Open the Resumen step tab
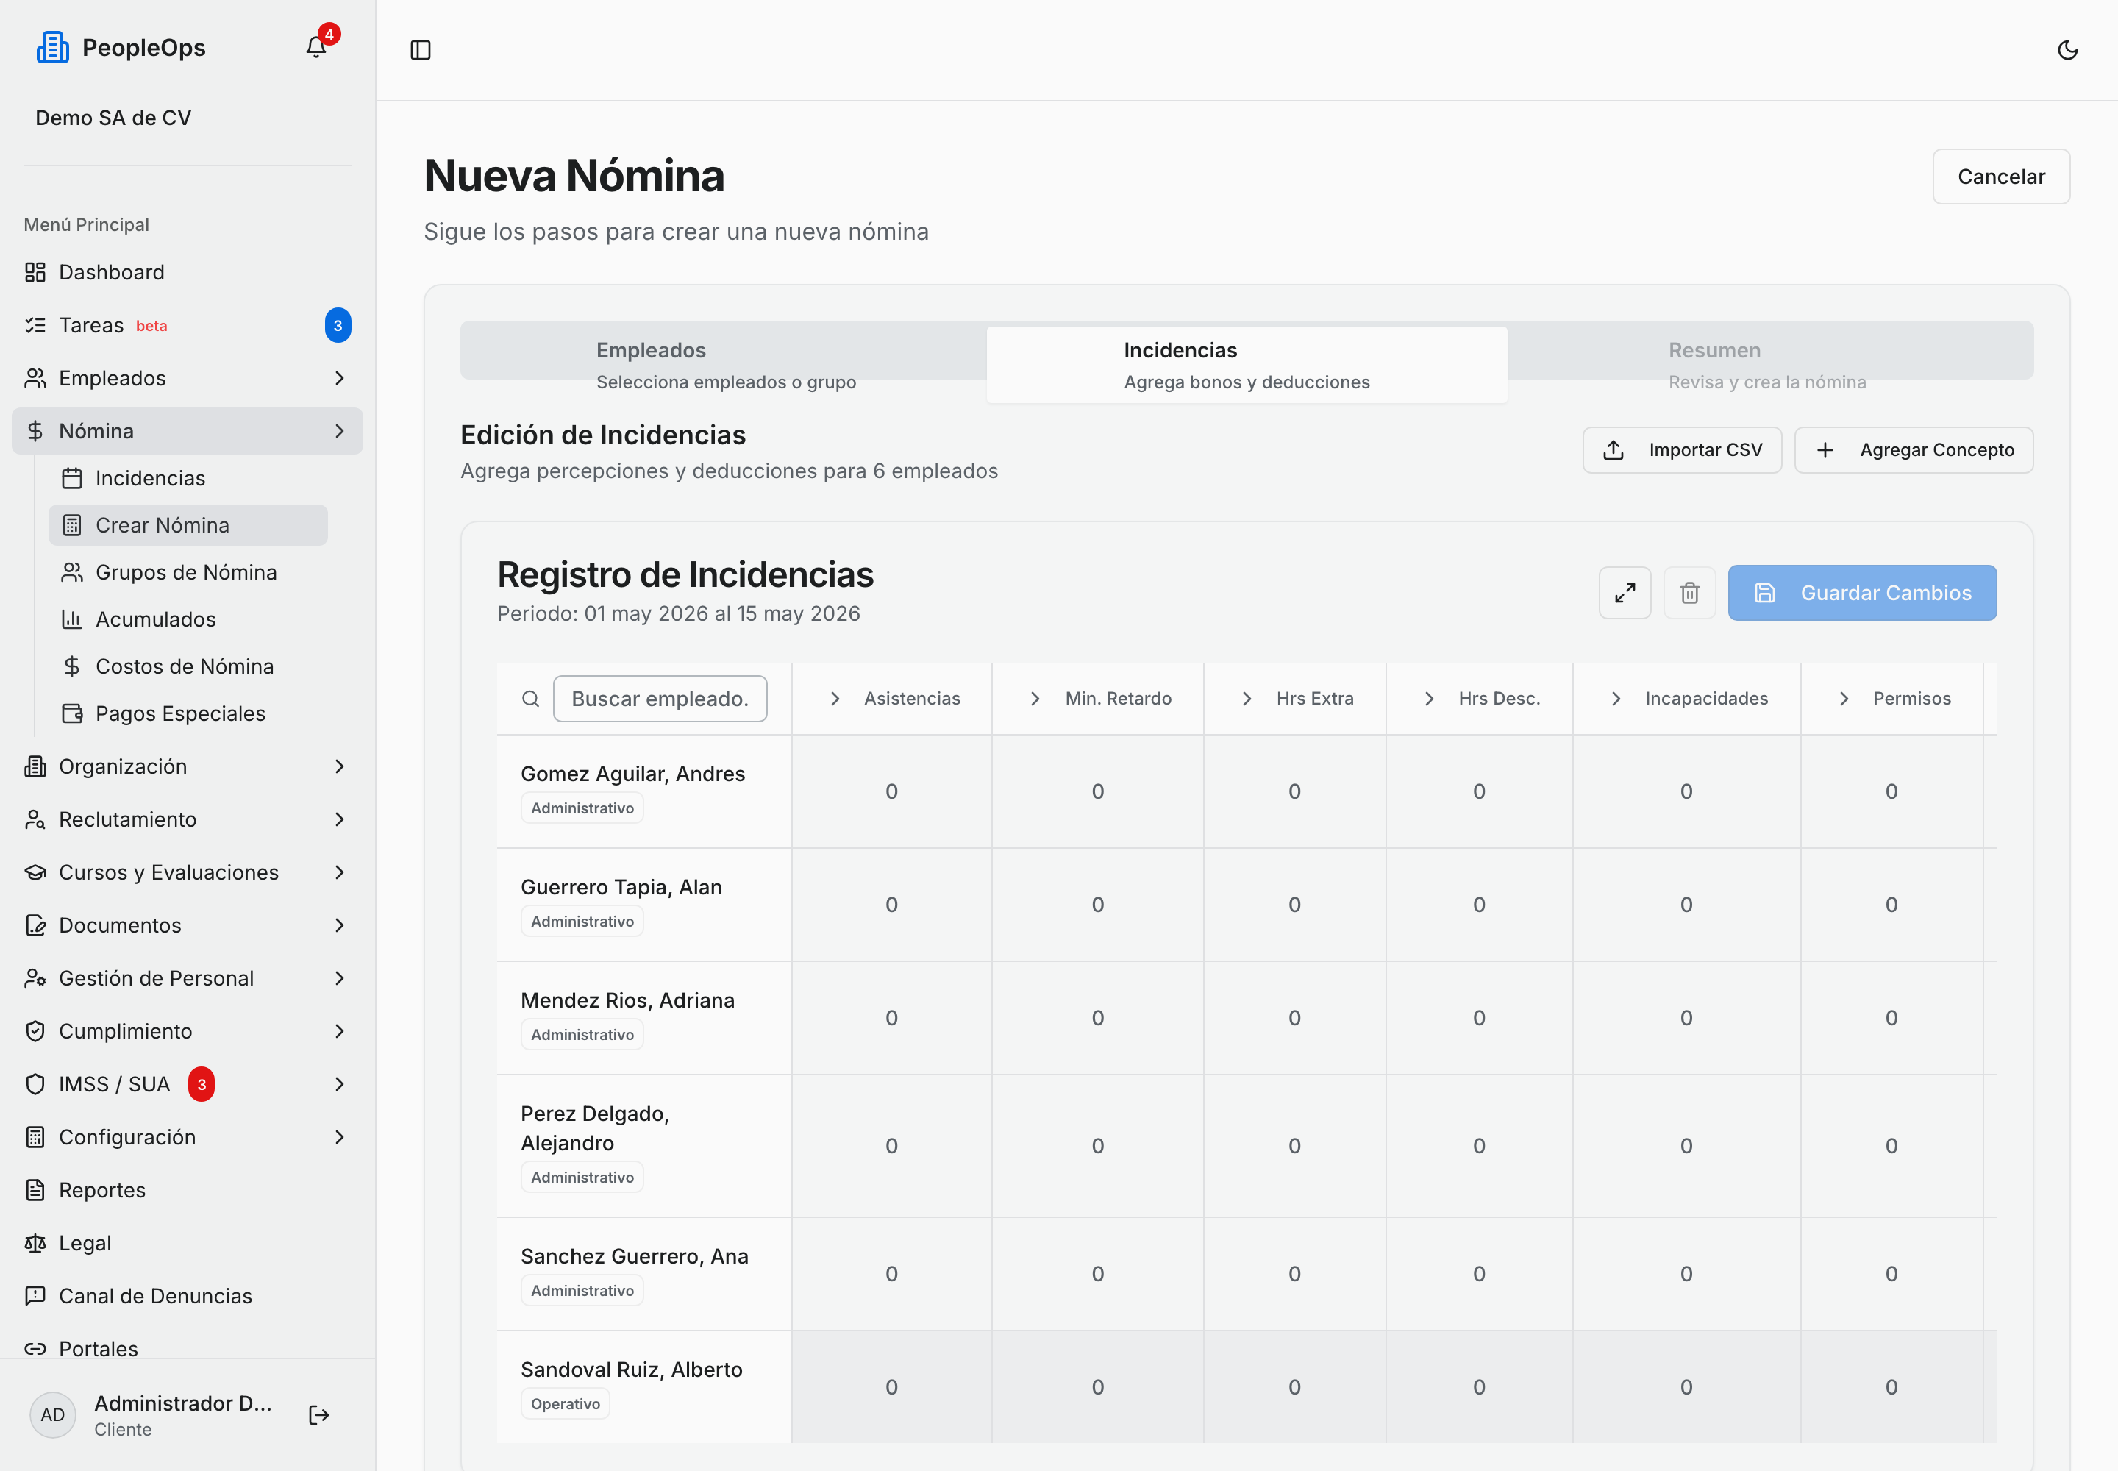Image resolution: width=2118 pixels, height=1471 pixels. pos(1768,365)
